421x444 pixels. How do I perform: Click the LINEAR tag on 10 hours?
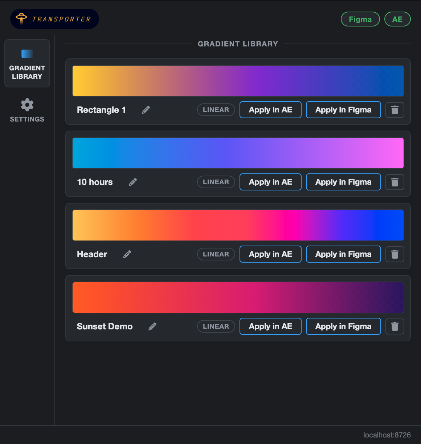[216, 182]
